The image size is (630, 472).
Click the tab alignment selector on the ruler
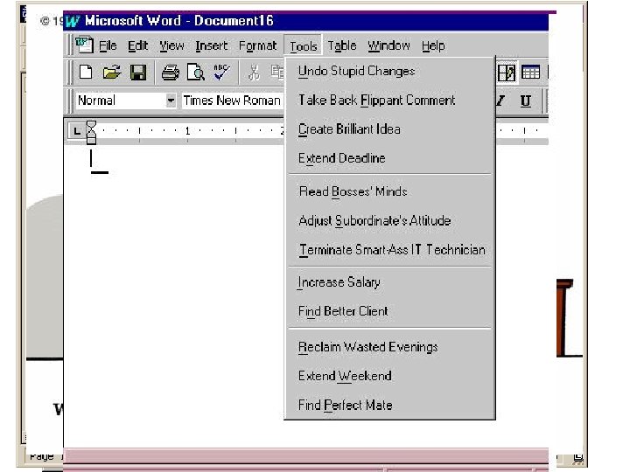76,131
